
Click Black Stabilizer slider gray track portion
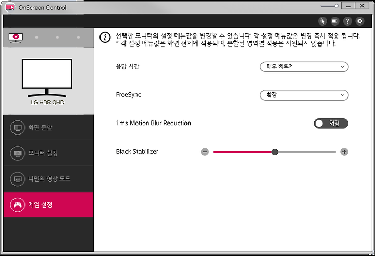click(307, 152)
